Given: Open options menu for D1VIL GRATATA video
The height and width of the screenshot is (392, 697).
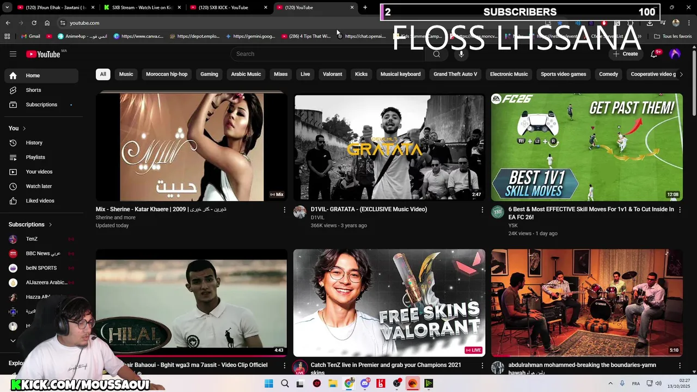Looking at the screenshot, I should pyautogui.click(x=482, y=210).
